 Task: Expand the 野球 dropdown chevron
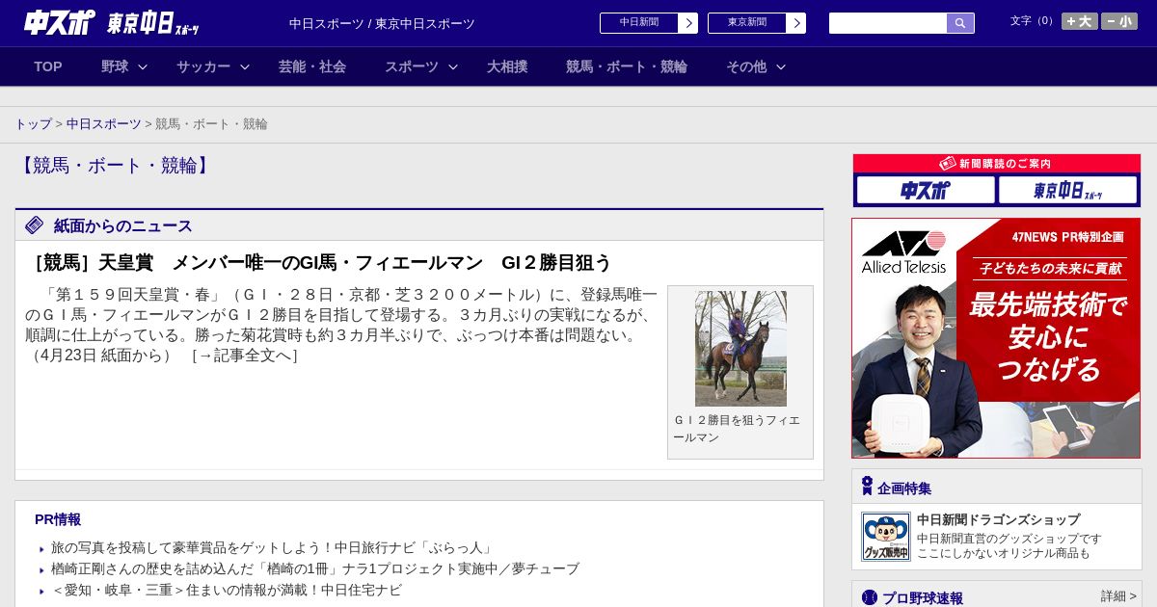point(143,66)
